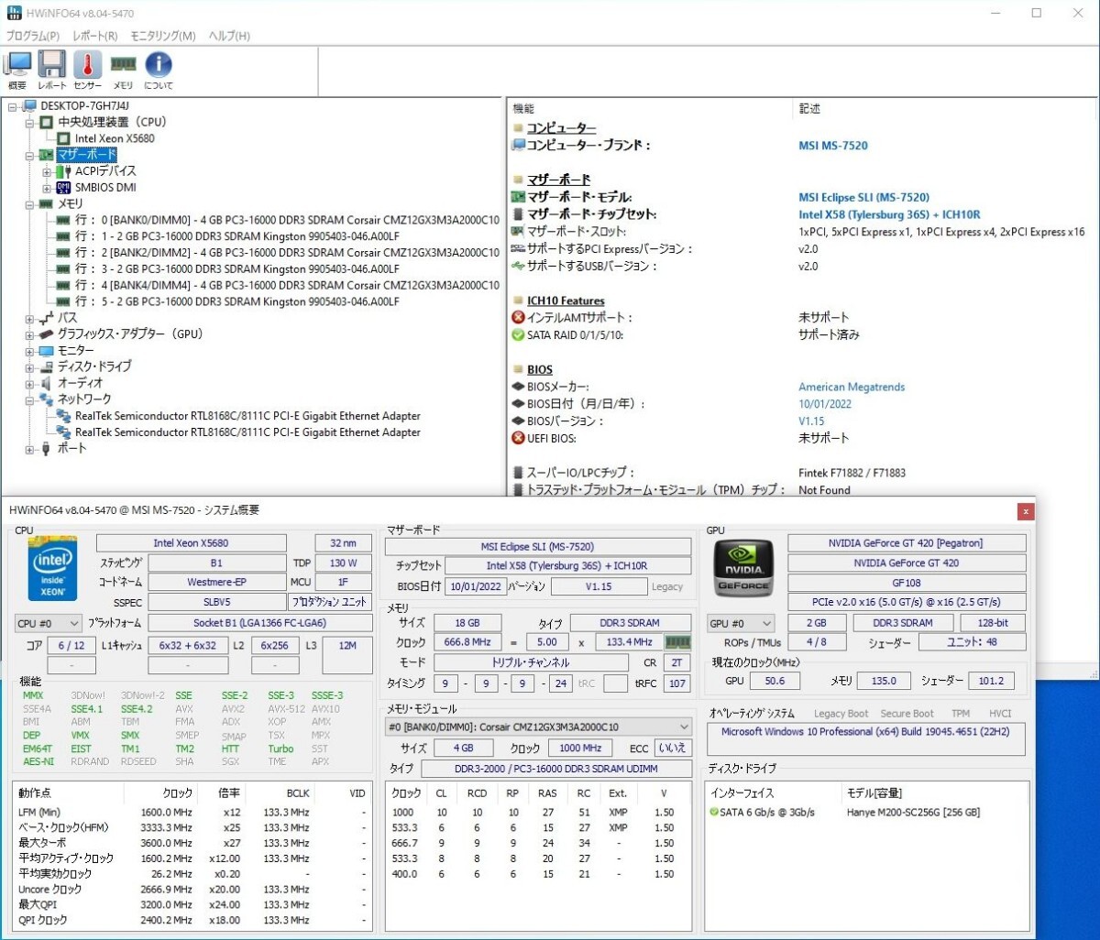The width and height of the screenshot is (1100, 940).
Task: Click the Westmere-EP codename field
Action: click(216, 582)
